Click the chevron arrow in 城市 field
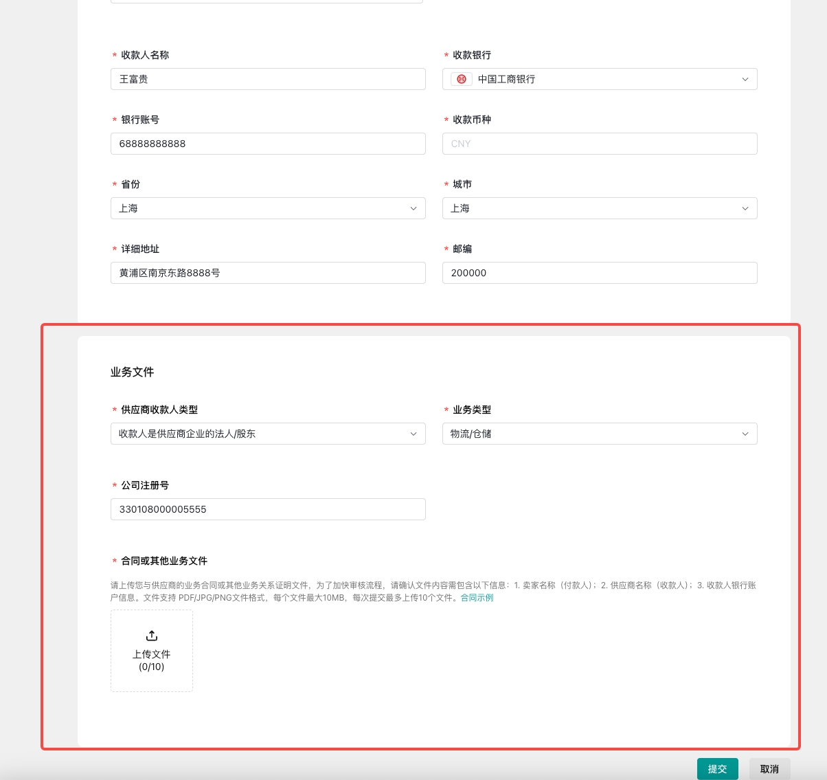827x780 pixels. coord(745,208)
